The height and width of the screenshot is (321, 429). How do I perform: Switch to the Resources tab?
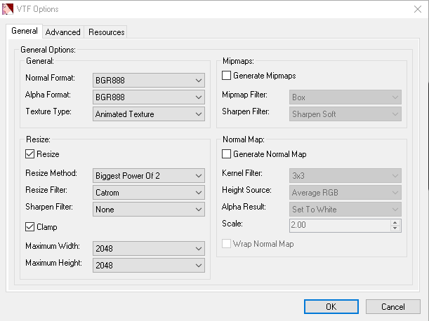click(x=107, y=32)
